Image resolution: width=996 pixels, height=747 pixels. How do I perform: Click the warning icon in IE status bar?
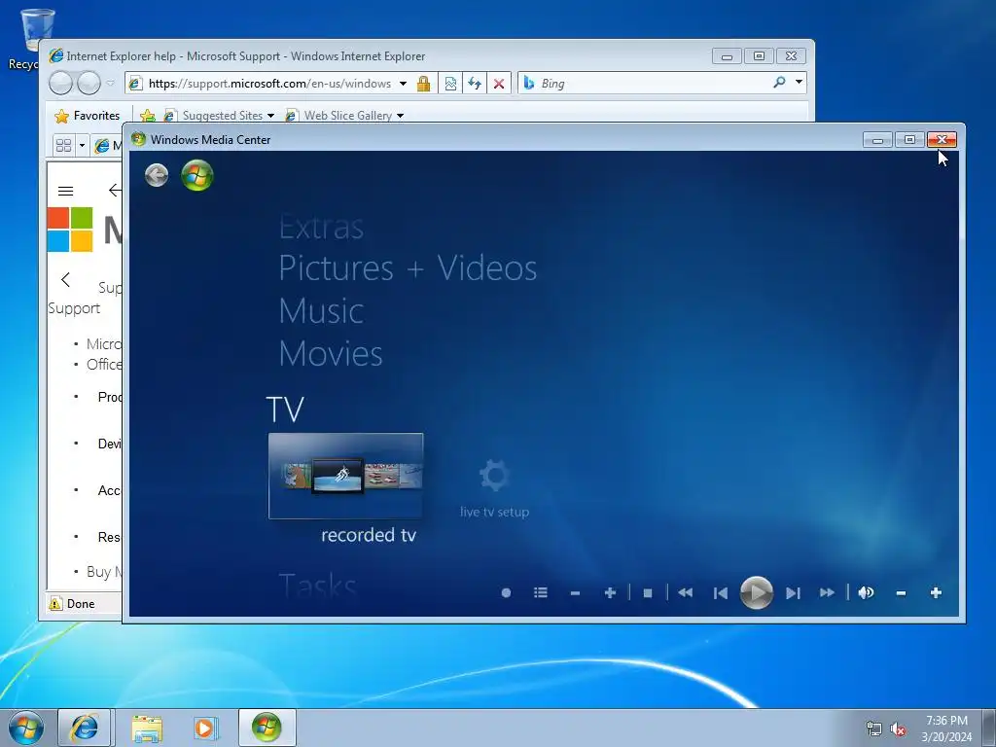[55, 603]
